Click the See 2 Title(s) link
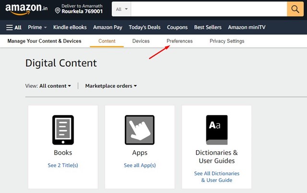The width and height of the screenshot is (307, 193). coord(63,165)
